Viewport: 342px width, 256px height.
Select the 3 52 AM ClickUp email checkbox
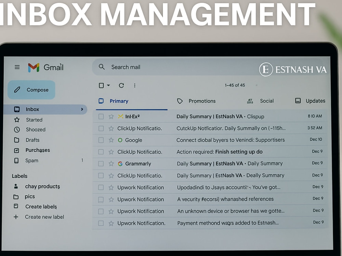[x=101, y=128]
